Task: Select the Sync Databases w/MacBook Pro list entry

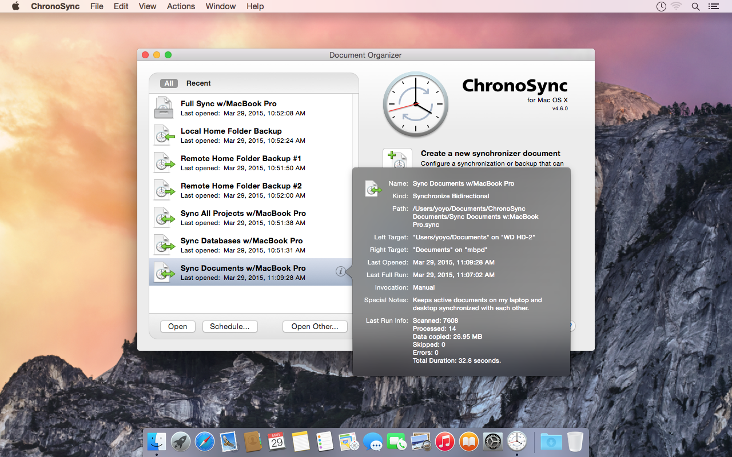Action: tap(246, 244)
